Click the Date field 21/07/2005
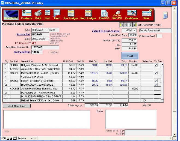 (x=40, y=39)
